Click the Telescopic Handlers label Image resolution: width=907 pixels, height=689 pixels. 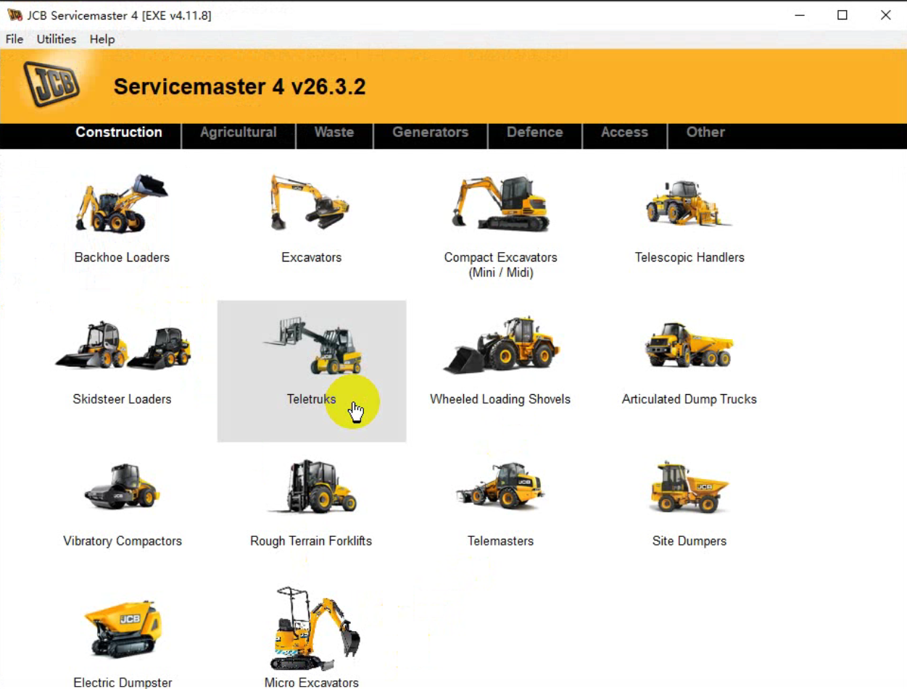pos(689,257)
